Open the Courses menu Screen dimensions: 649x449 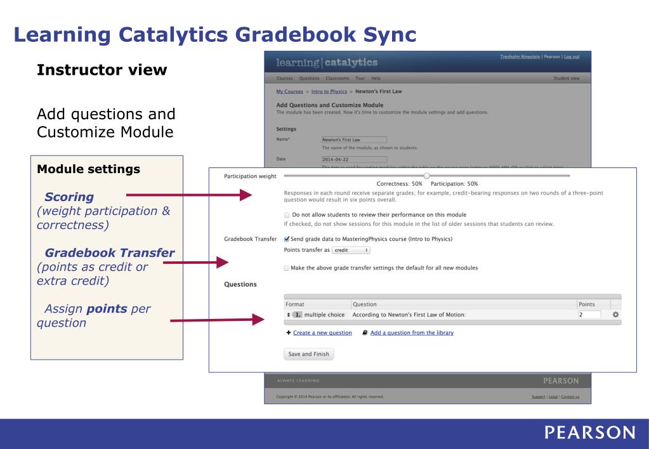(284, 78)
